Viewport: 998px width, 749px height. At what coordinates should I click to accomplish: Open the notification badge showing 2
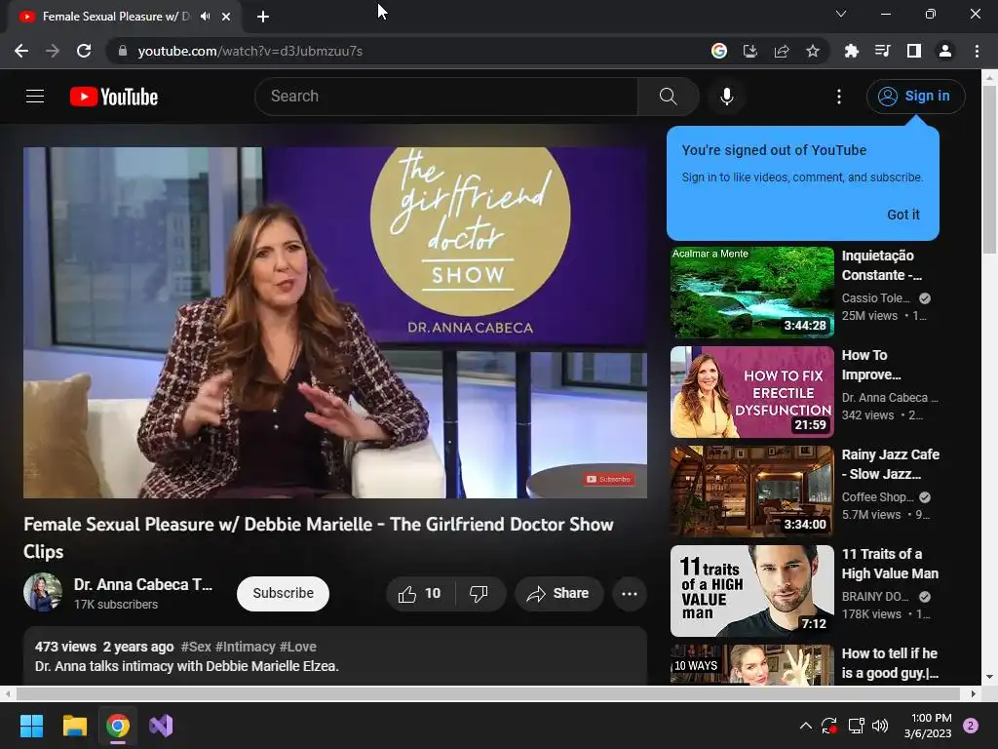coord(971,726)
